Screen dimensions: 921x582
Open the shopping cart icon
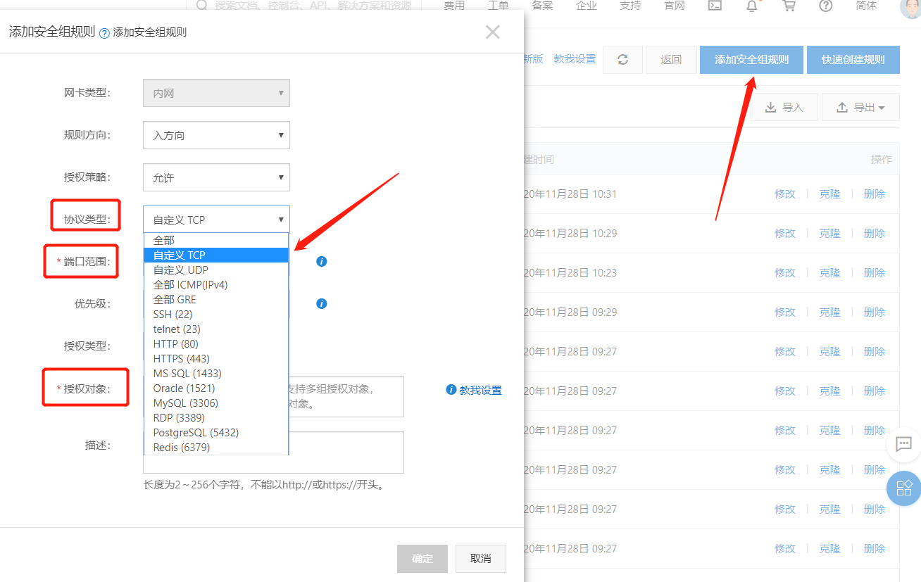[789, 6]
